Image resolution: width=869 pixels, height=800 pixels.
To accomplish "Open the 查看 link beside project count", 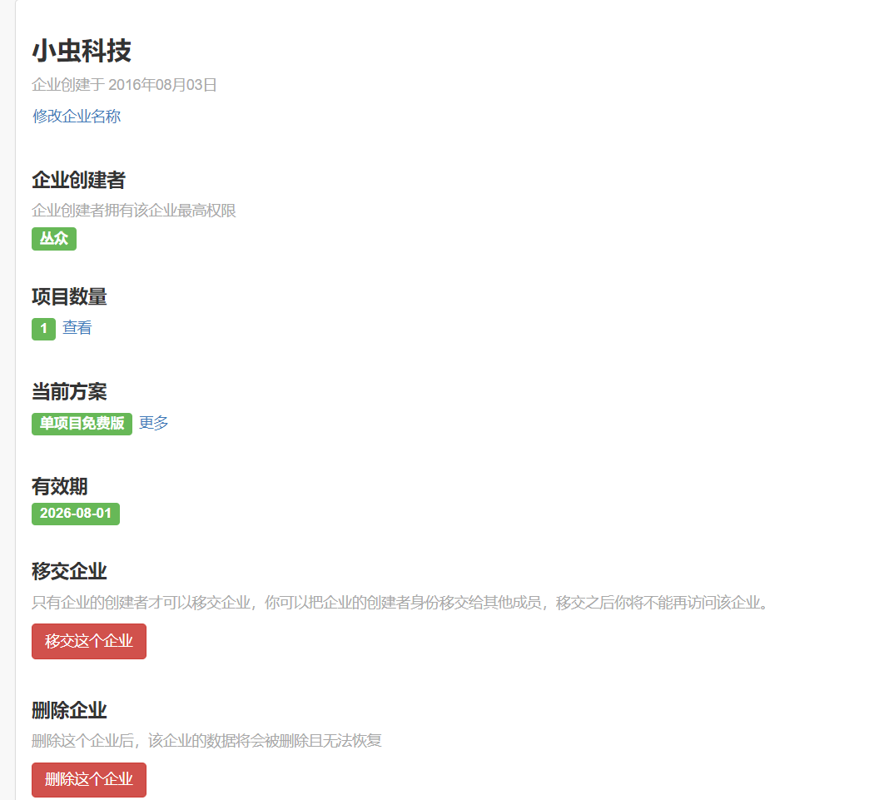I will point(77,328).
